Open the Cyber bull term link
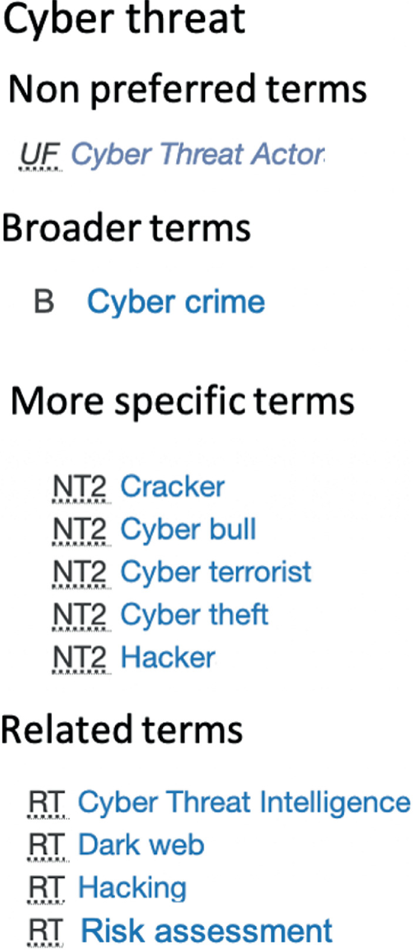This screenshot has height=950, width=413. pyautogui.click(x=188, y=529)
